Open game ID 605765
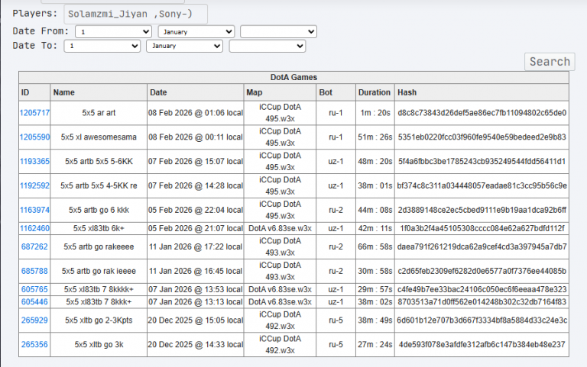 click(x=34, y=290)
